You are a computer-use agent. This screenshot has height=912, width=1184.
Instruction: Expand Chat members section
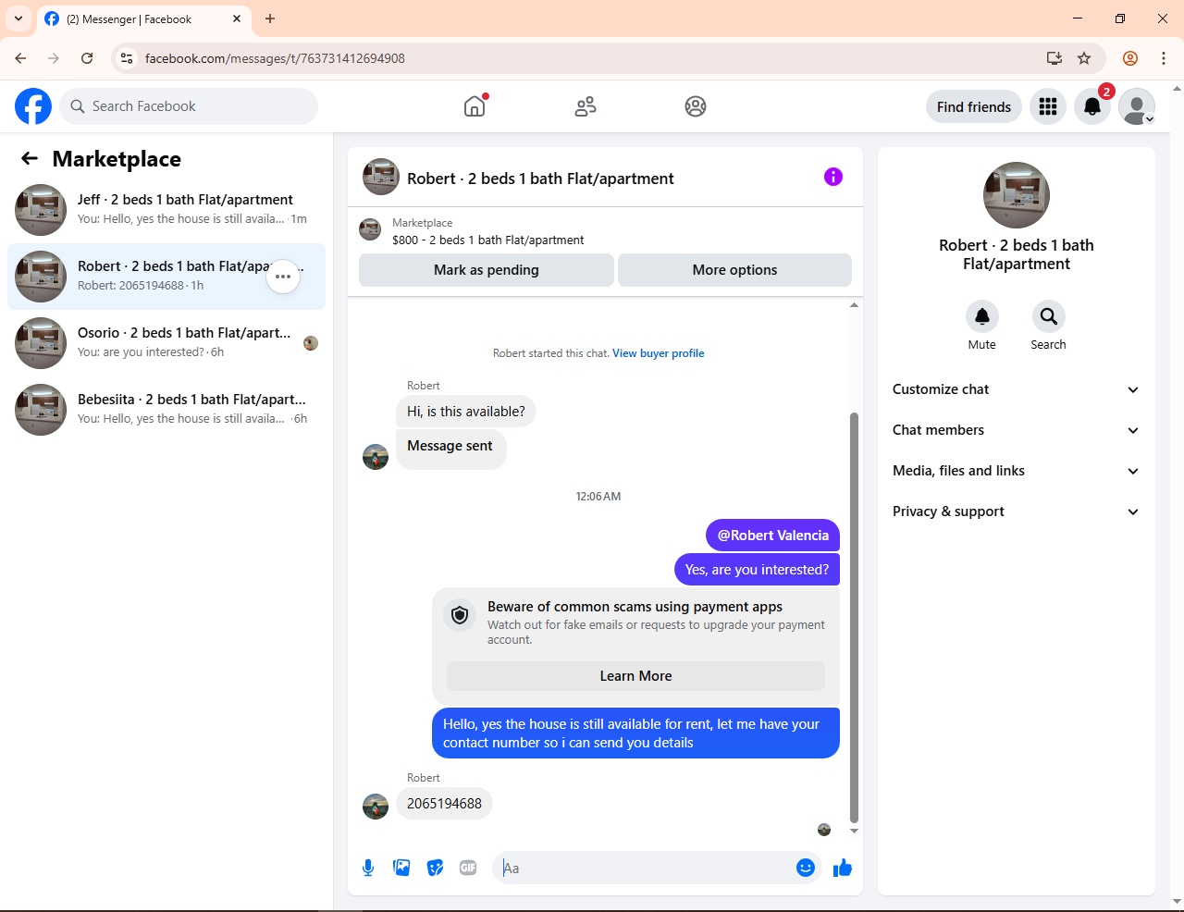coord(1017,430)
